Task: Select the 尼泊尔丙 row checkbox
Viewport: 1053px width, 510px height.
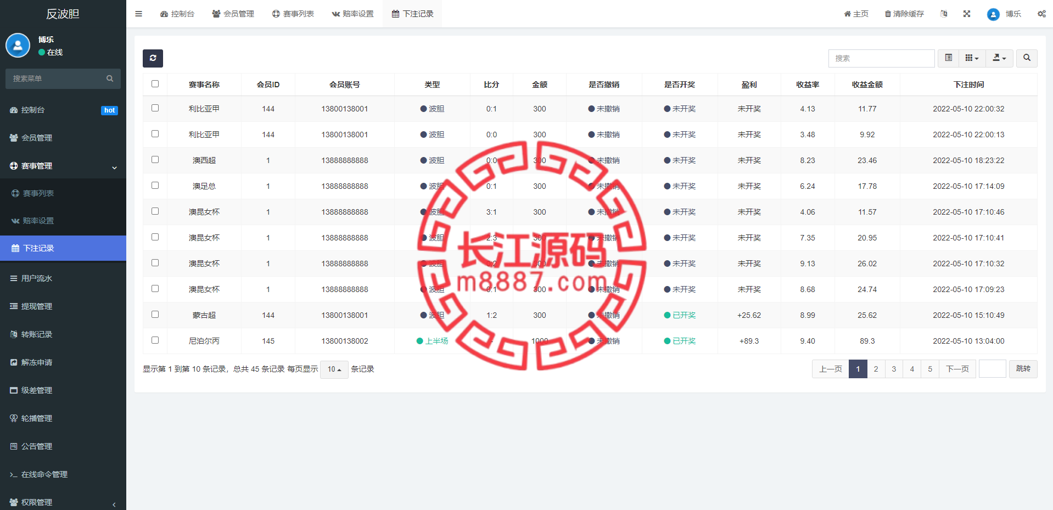Action: pyautogui.click(x=155, y=340)
